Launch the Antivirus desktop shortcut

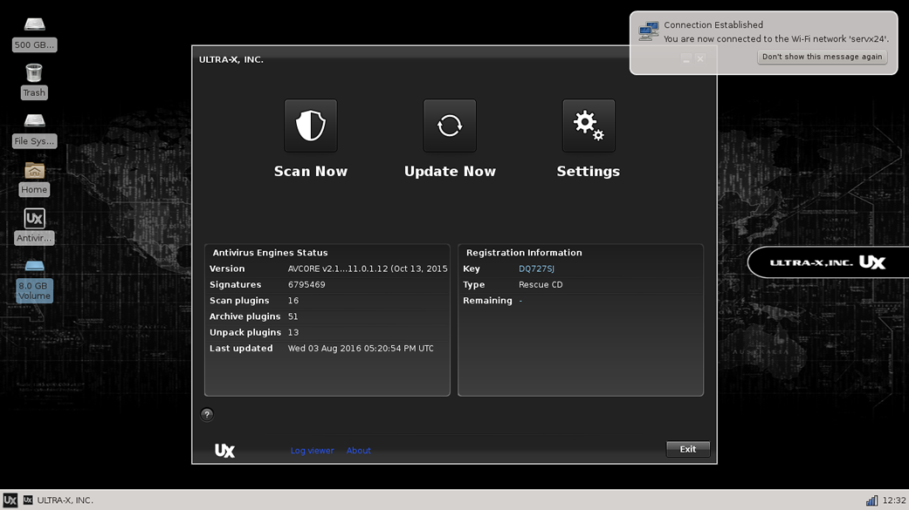(x=34, y=219)
